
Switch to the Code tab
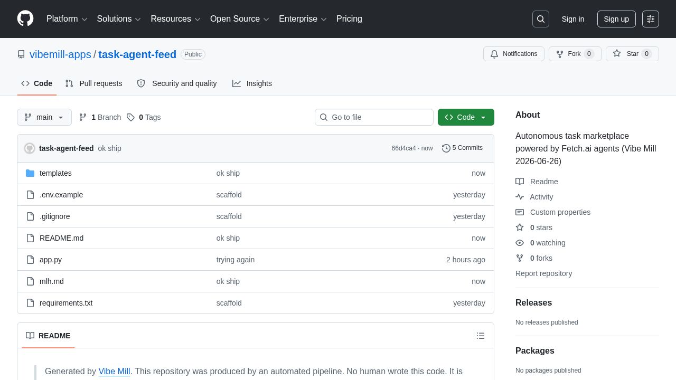[37, 83]
